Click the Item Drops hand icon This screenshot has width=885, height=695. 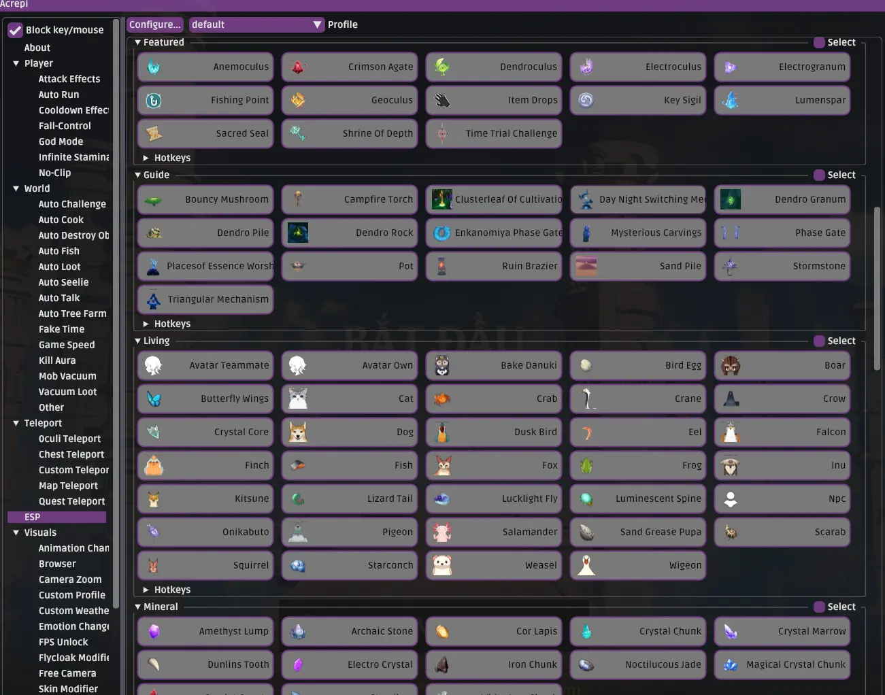[x=442, y=100]
